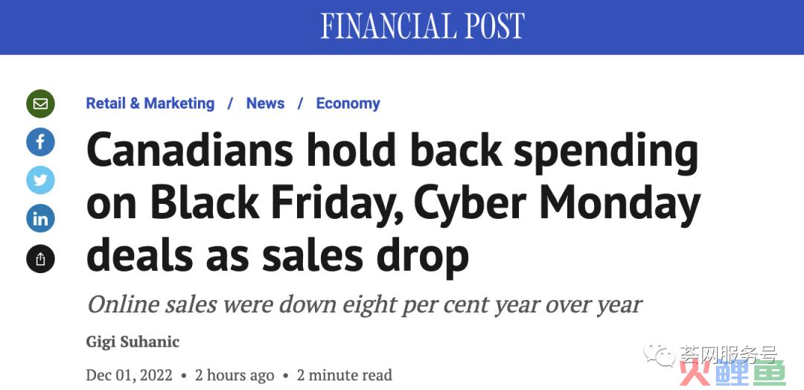Click the online sales down subheadline
804x390 pixels.
tap(364, 304)
